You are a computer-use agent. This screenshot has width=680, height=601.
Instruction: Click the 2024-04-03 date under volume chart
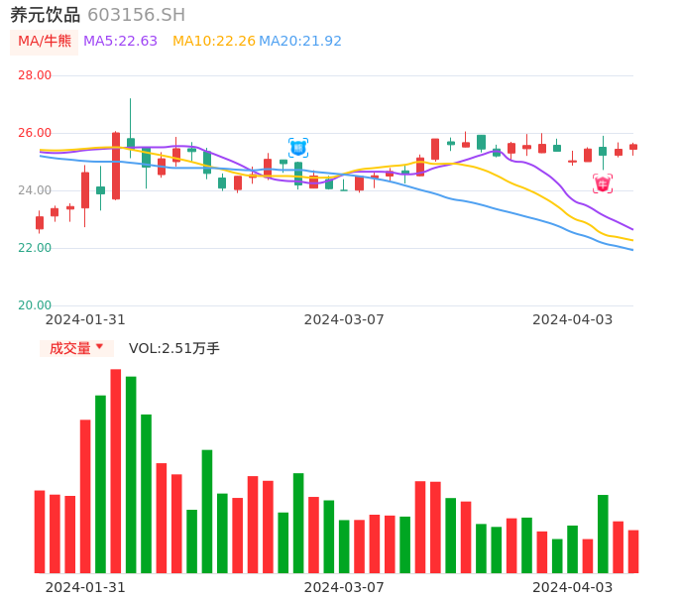[573, 587]
